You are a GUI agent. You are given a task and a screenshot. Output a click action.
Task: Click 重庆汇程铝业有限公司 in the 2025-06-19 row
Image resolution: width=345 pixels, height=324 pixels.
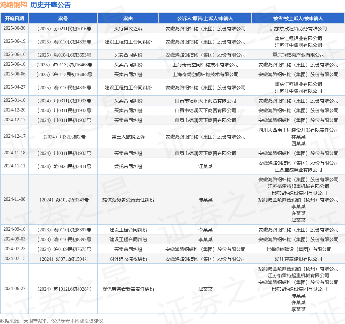click(299, 38)
